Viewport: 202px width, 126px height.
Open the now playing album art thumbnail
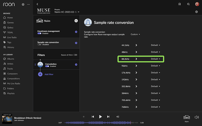[x=7, y=119]
